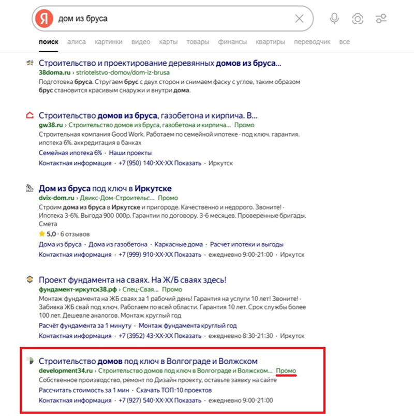Image resolution: width=414 pixels, height=416 pixels.
Task: Click the rating star beside 5,0
Action: [x=42, y=234]
